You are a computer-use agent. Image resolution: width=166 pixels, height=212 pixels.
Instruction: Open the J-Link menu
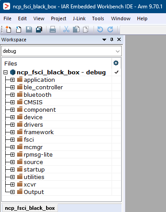[x=79, y=18]
